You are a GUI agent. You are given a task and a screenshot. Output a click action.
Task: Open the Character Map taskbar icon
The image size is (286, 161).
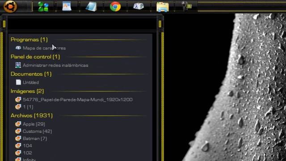point(139,6)
